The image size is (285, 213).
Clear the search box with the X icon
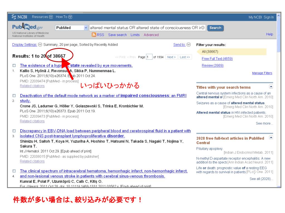click(203, 28)
